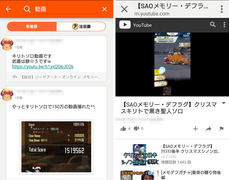Open the YouTube header three-dot menu

pyautogui.click(x=224, y=25)
